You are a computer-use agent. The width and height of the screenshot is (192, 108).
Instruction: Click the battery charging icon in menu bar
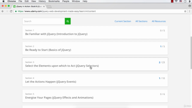click(x=190, y=1)
